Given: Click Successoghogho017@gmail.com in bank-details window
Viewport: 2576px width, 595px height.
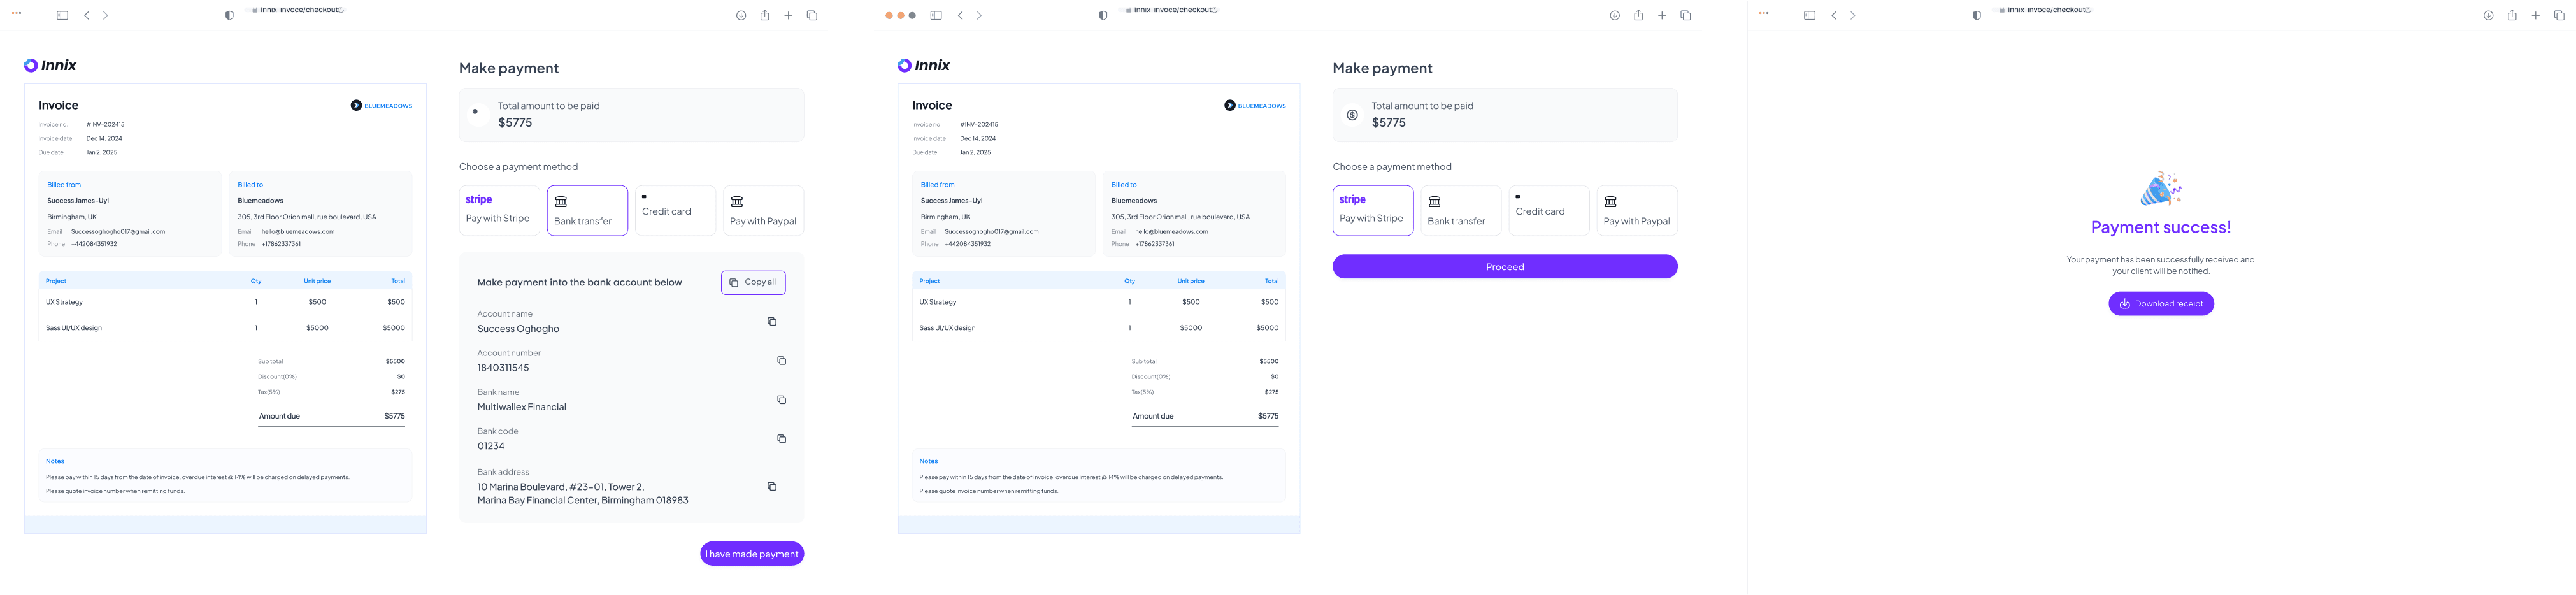Looking at the screenshot, I should [x=118, y=232].
